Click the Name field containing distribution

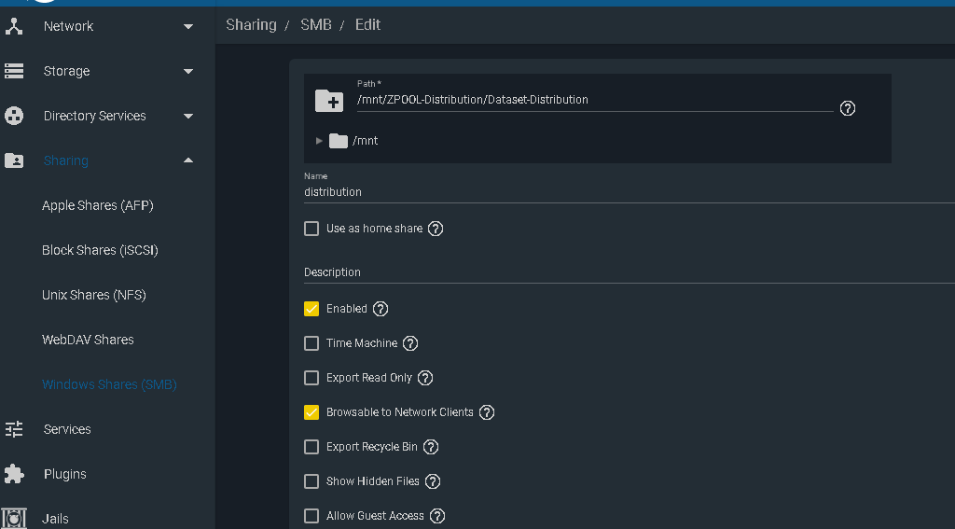click(x=630, y=192)
